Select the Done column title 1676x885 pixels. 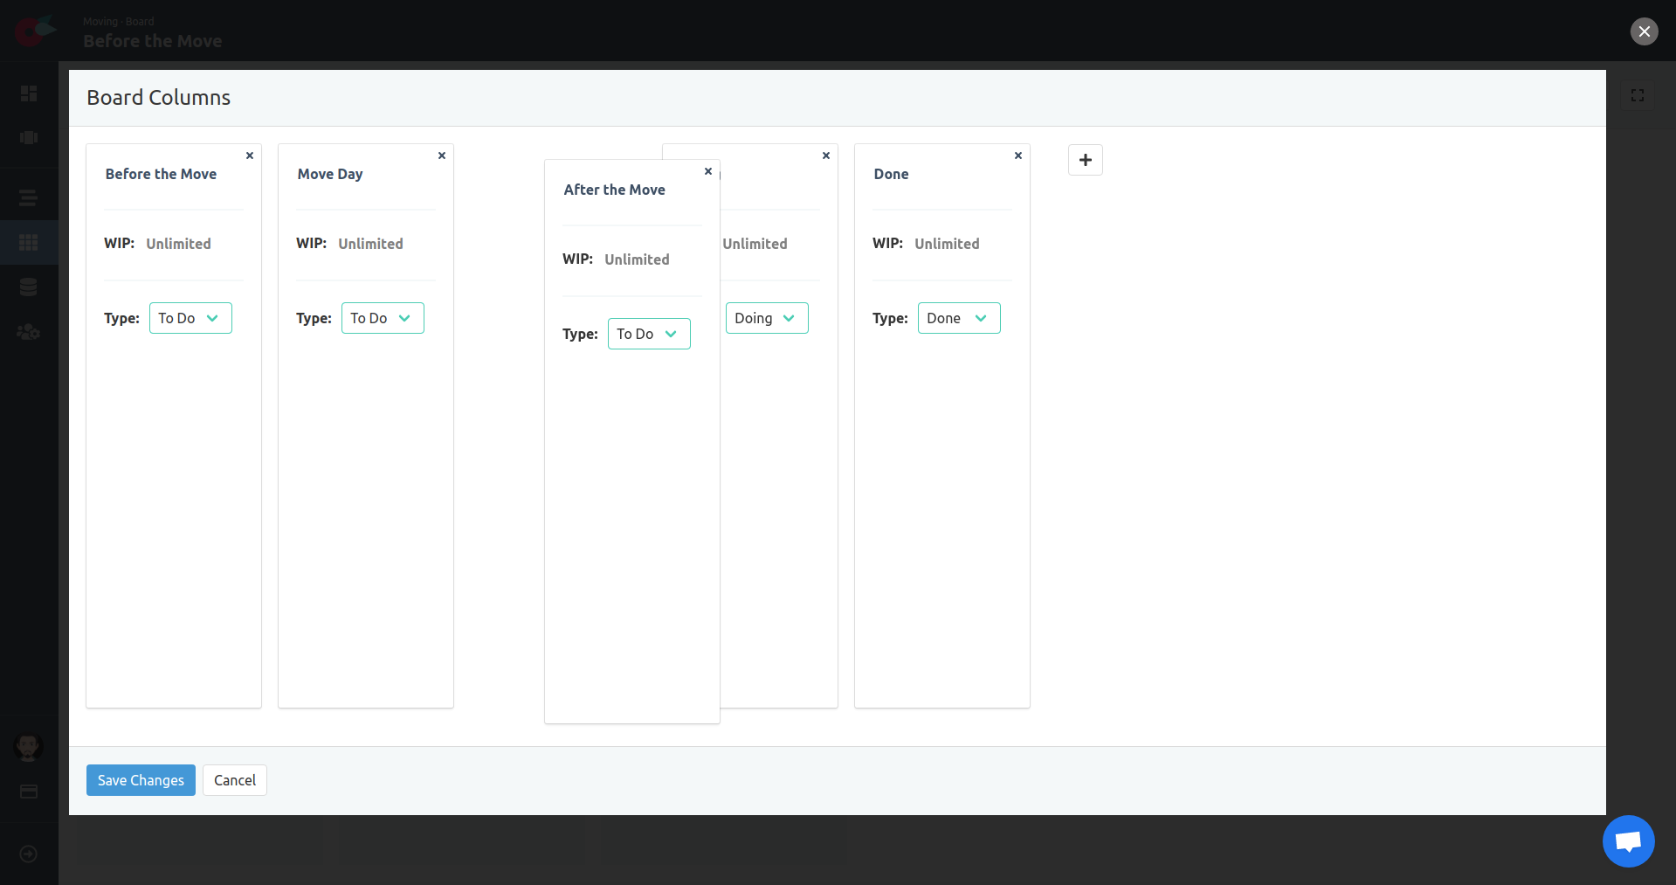[x=891, y=174]
